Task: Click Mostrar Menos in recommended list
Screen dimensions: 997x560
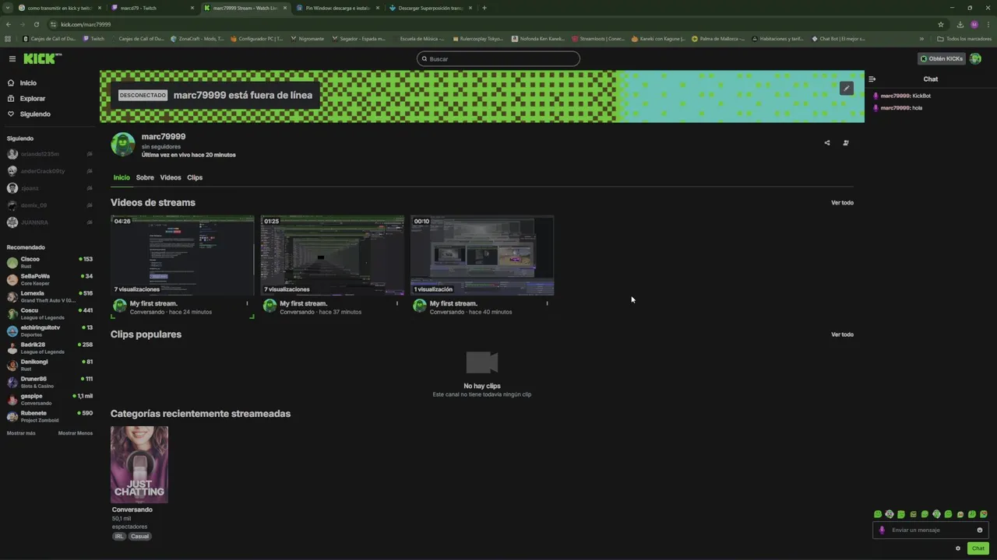Action: coord(76,433)
